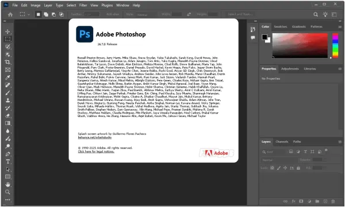Toggle shape layer filter in Layers panel
Image resolution: width=345 pixels, height=207 pixels.
(312, 152)
